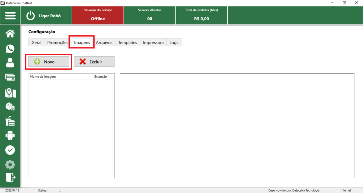Screen dimensions: 363x193
Task: Open the user profile sidebar icon
Action: 10,63
